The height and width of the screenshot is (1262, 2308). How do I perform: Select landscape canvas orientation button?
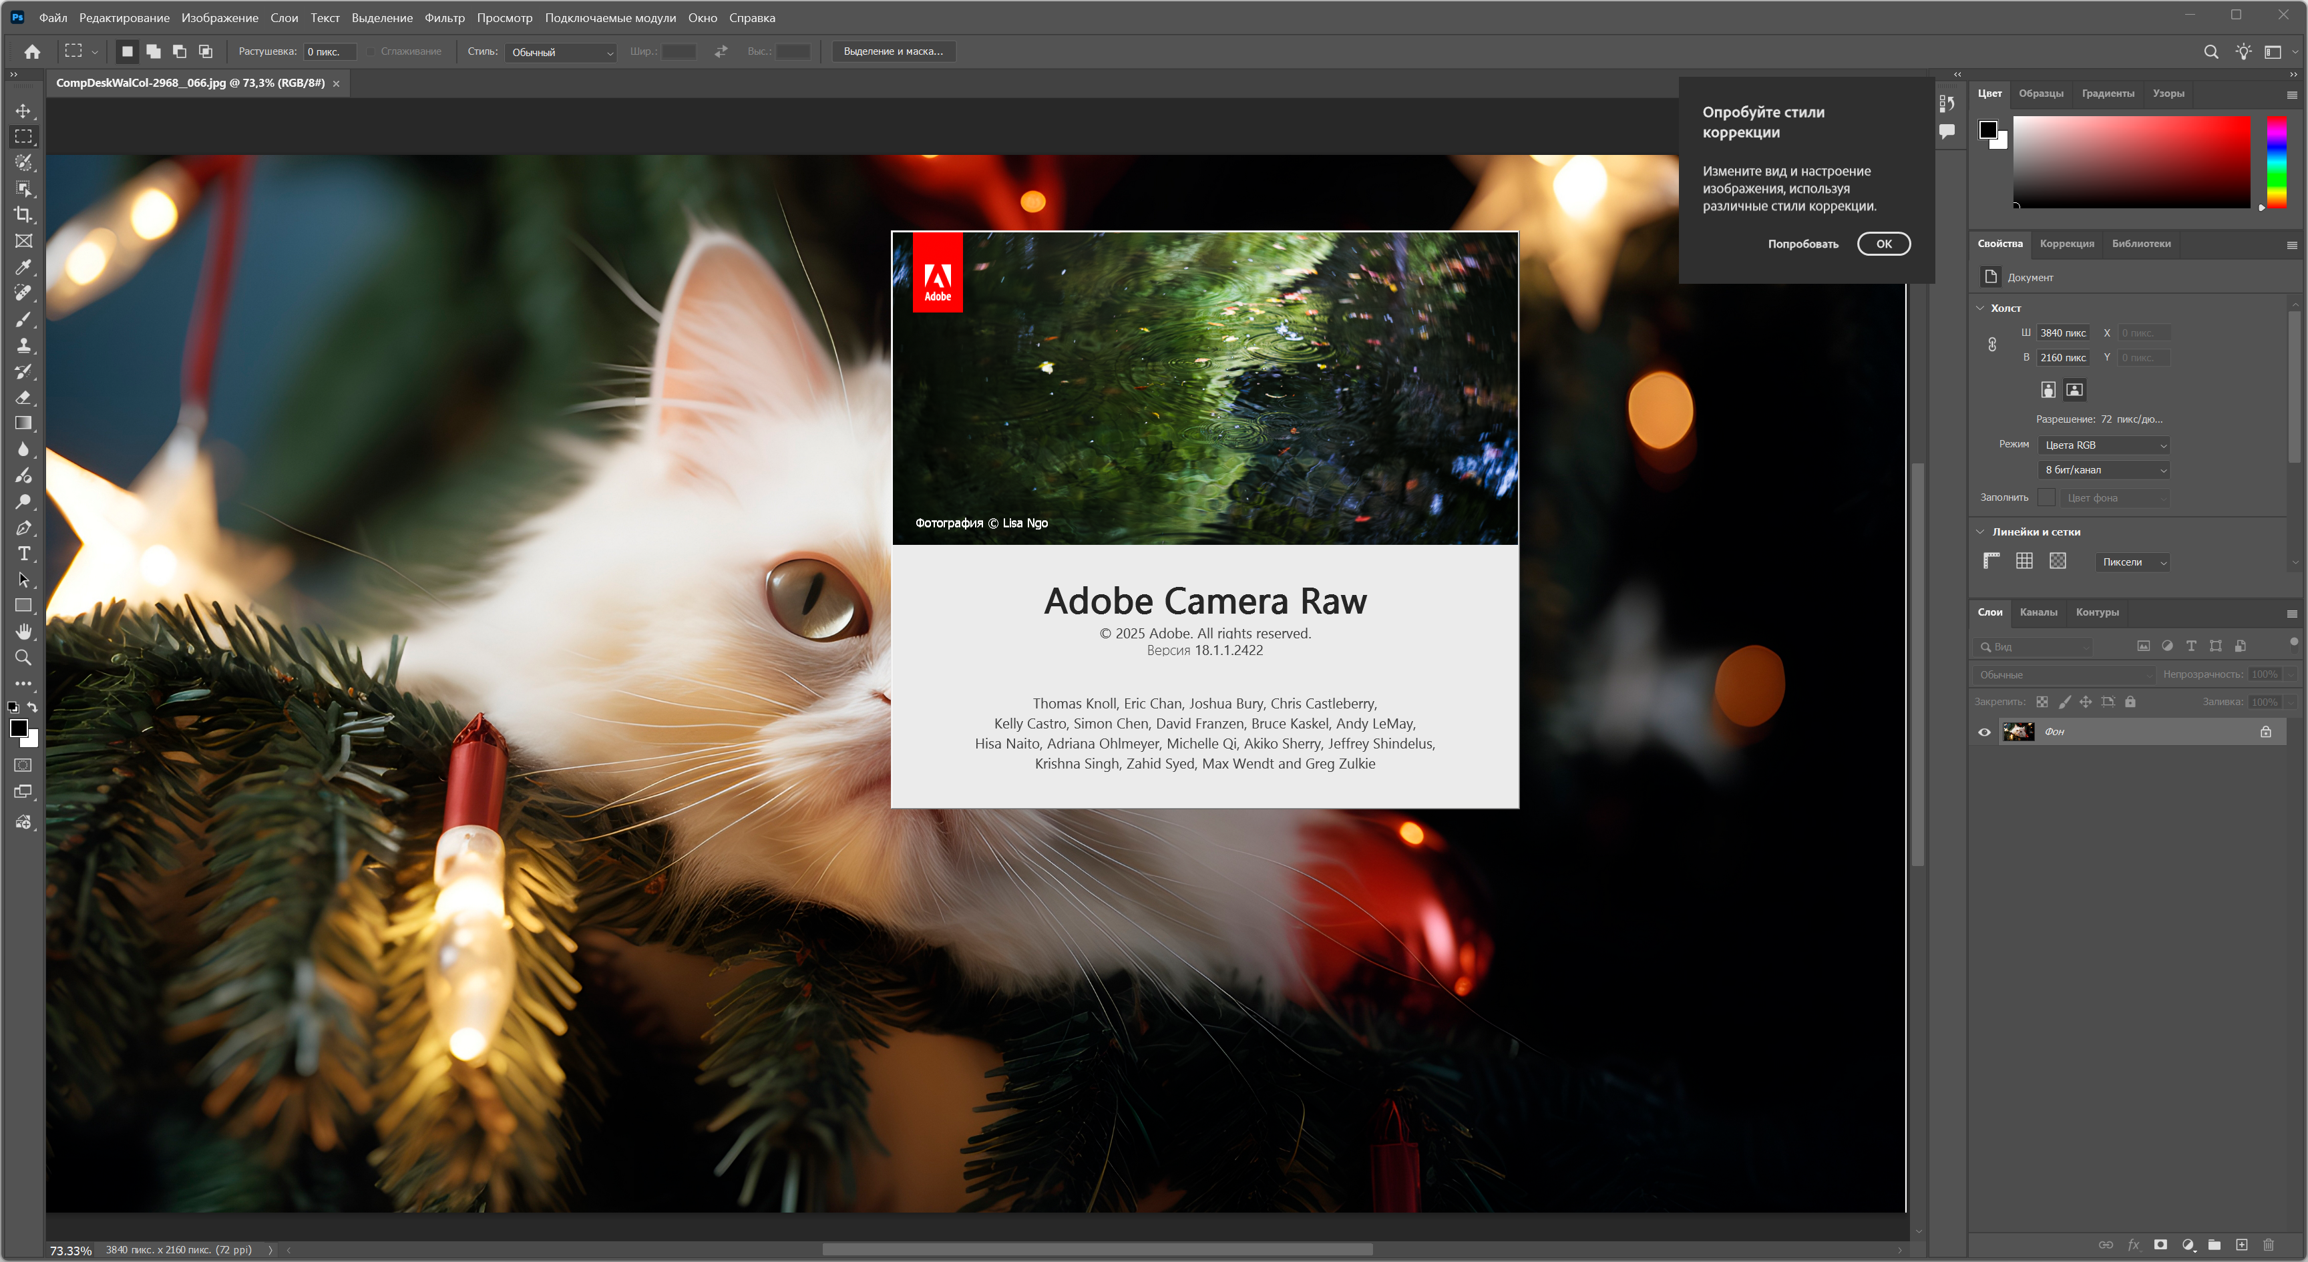point(2074,389)
